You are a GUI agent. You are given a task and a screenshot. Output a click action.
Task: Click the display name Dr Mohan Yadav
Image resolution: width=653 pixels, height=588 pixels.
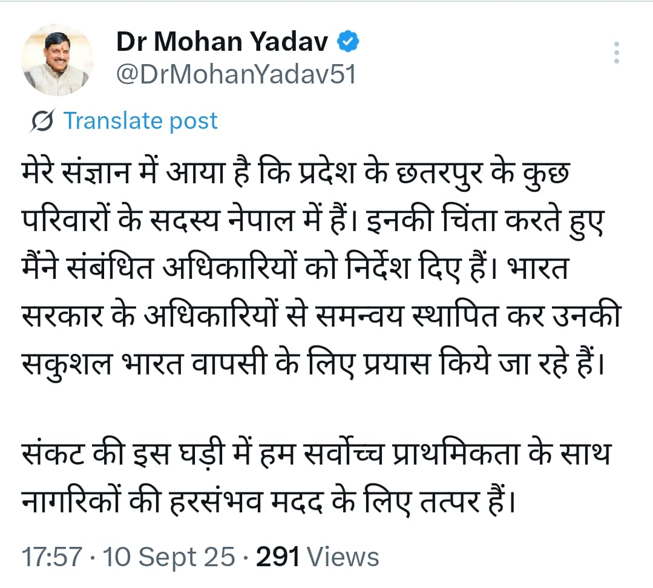[221, 42]
